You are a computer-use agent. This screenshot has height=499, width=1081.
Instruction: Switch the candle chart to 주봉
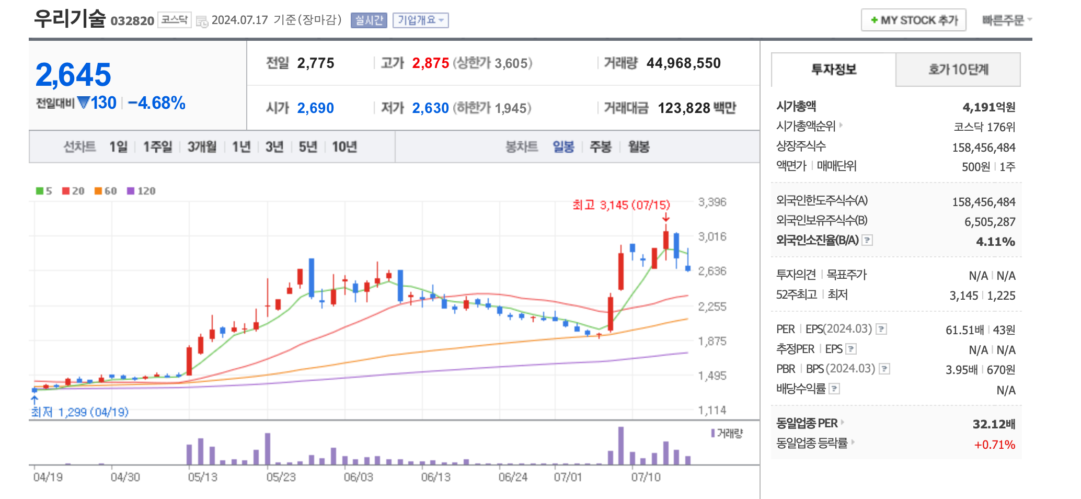point(601,147)
